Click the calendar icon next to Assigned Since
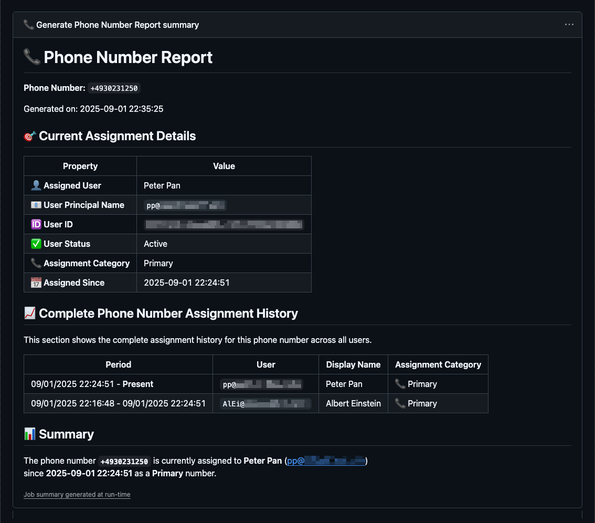Viewport: 595px width, 523px height. coord(36,283)
